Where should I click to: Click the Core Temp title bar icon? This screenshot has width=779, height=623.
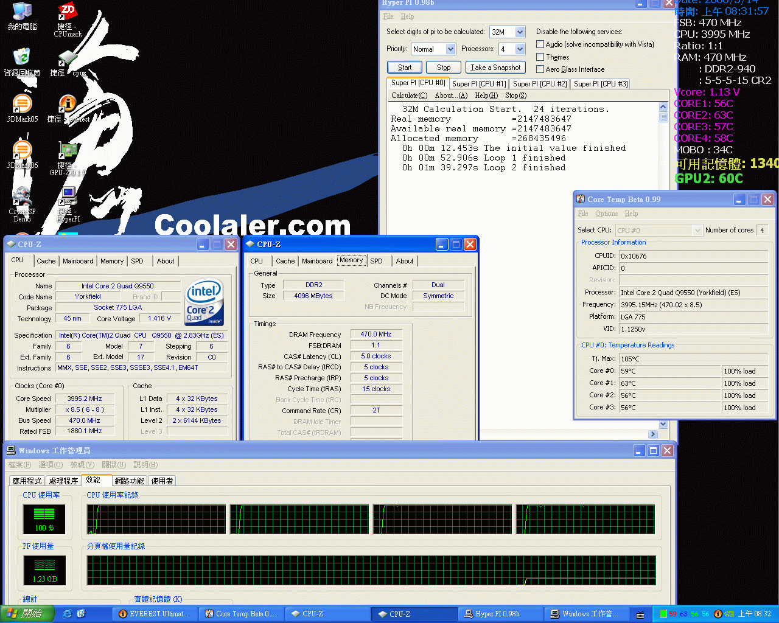coord(581,199)
